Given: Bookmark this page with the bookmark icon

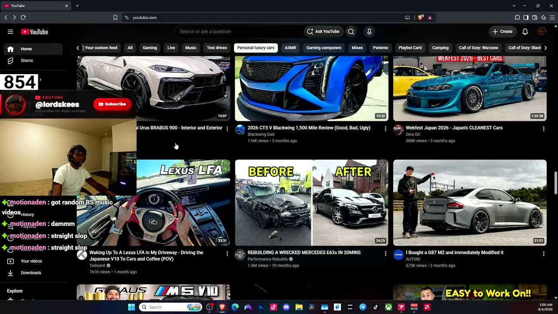Looking at the screenshot, I should click(x=115, y=17).
